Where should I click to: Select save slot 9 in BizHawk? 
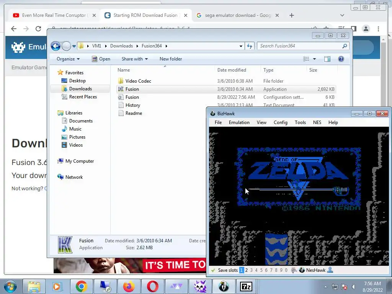pyautogui.click(x=281, y=270)
